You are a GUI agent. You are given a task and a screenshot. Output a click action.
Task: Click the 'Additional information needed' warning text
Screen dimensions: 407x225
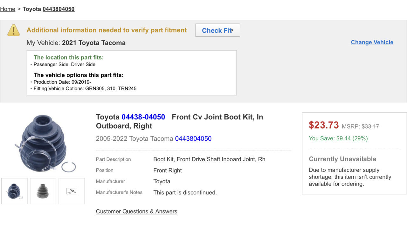click(x=107, y=30)
